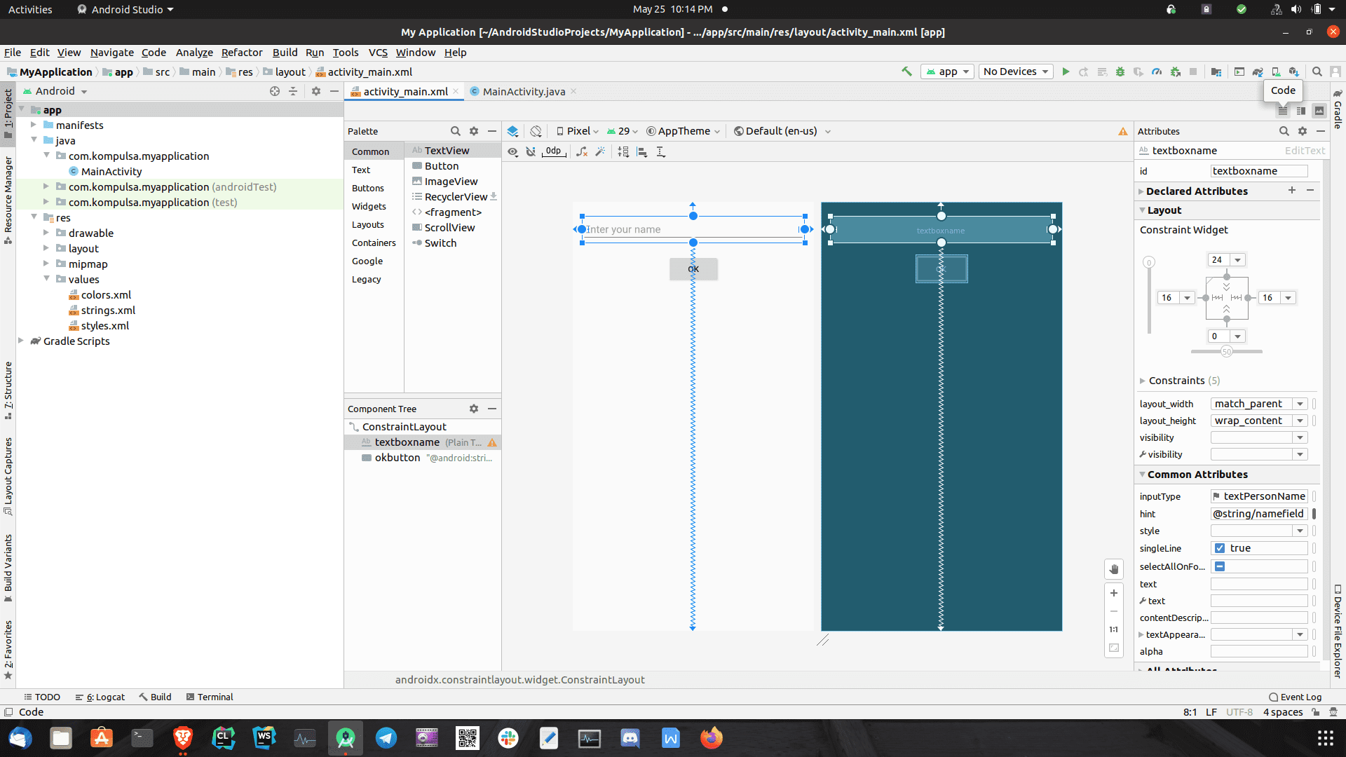Viewport: 1346px width, 757px height.
Task: Click the pan hand tool icon
Action: pos(1113,569)
